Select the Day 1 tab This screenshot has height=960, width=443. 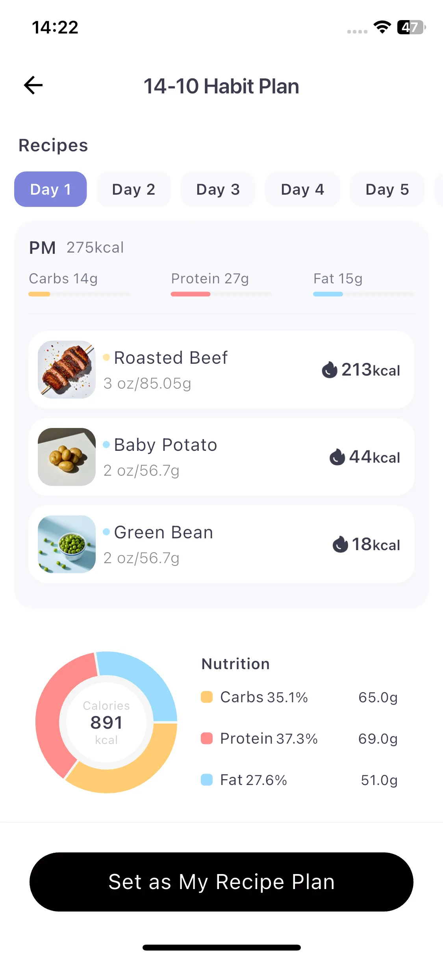pos(50,189)
